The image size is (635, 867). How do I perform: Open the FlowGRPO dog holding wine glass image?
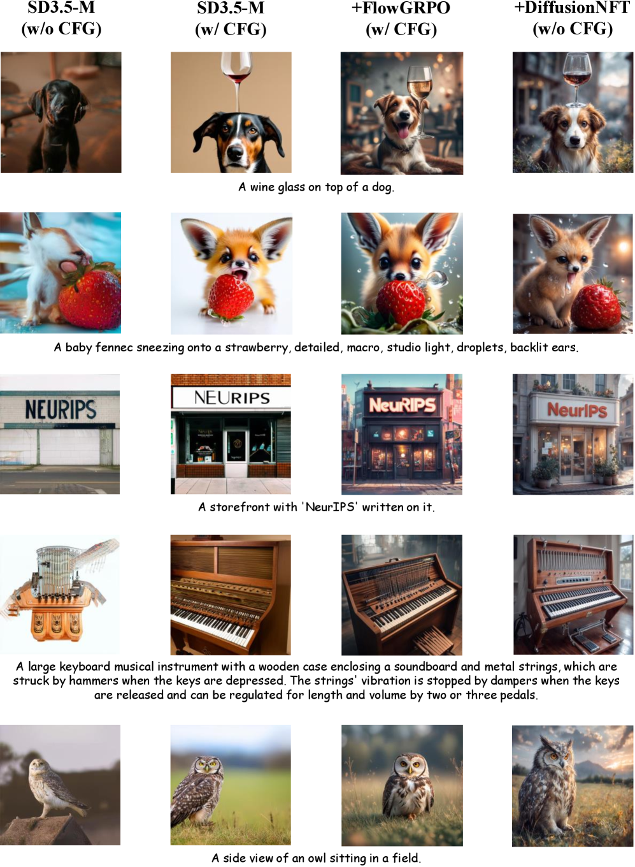(x=402, y=113)
